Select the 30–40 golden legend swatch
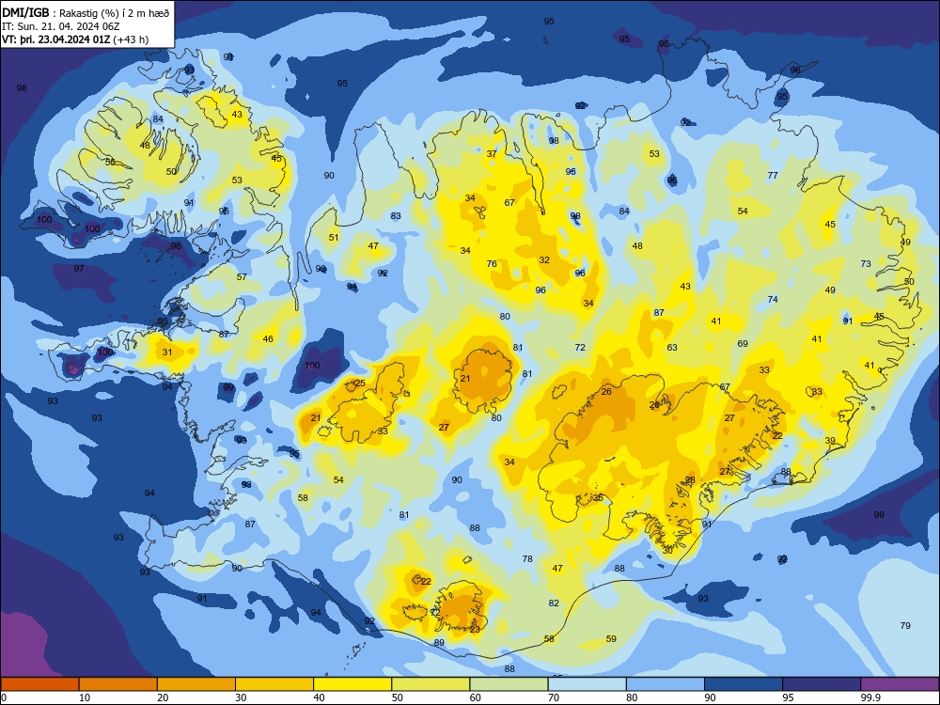Screen dimensions: 940x705 pyautogui.click(x=274, y=684)
